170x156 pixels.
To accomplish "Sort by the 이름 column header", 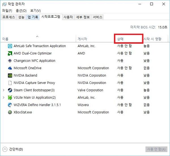I will (x=38, y=39).
